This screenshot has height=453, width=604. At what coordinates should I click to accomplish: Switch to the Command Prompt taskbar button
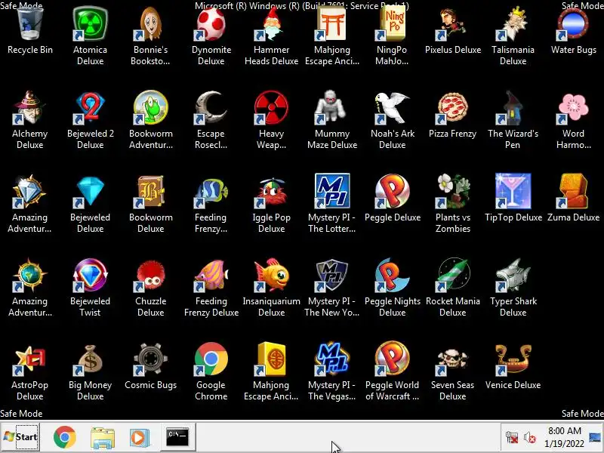click(x=177, y=437)
